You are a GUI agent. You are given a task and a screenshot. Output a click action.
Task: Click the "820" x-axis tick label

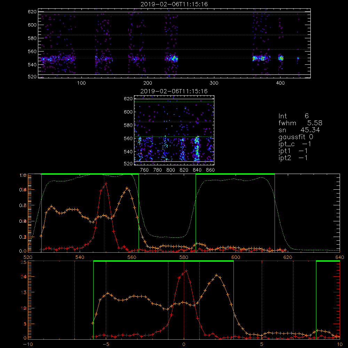tap(184, 170)
